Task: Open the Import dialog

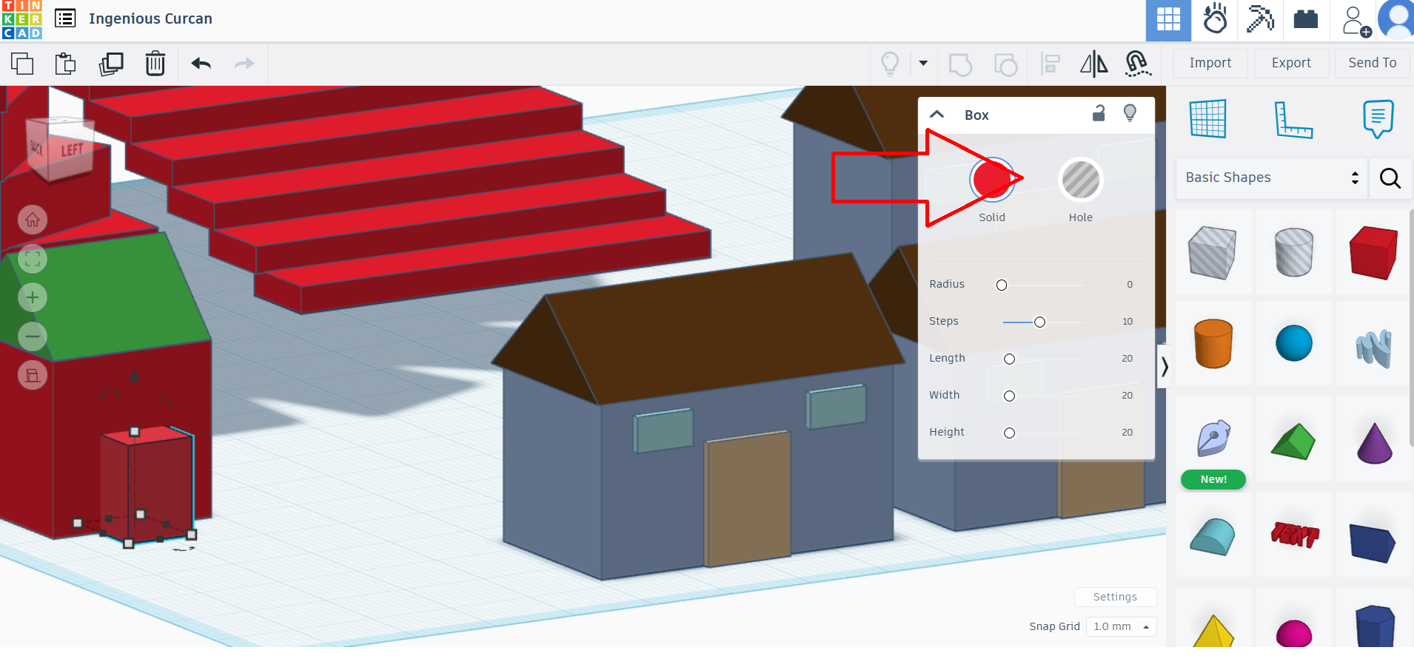Action: (1210, 64)
